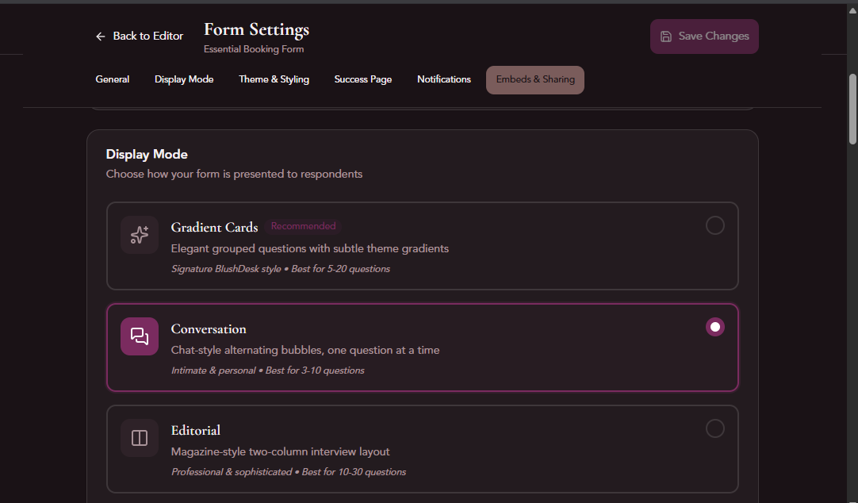Select the Gradient Cards radio button

tap(714, 226)
